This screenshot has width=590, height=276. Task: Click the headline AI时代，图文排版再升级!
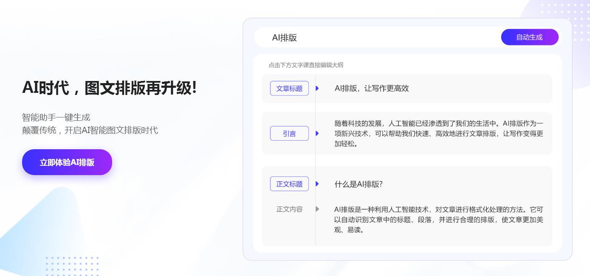point(110,88)
